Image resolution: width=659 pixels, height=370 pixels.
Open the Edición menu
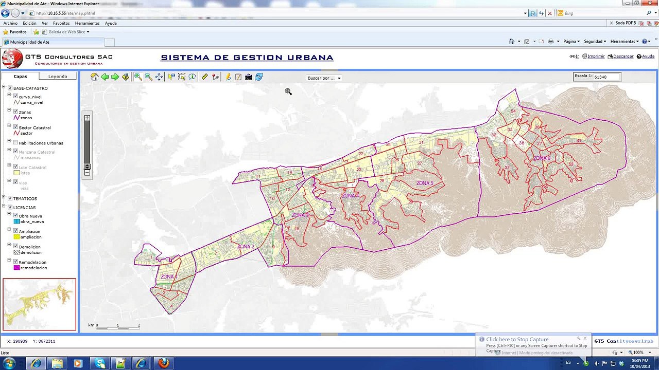tap(29, 23)
